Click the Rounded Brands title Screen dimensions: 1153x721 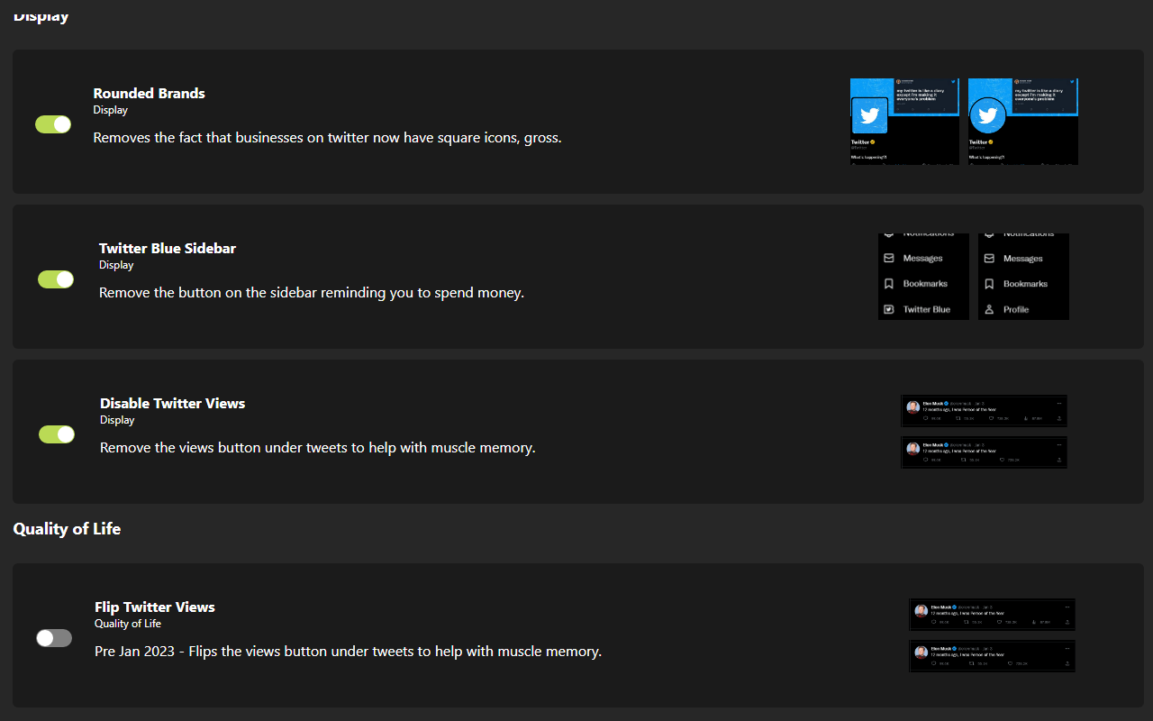point(150,93)
